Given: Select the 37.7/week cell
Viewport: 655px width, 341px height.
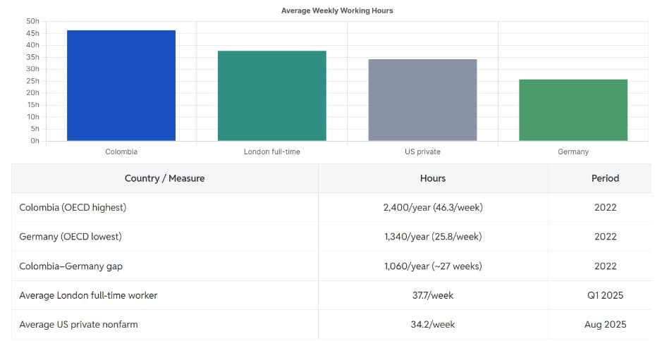Looking at the screenshot, I should point(433,295).
